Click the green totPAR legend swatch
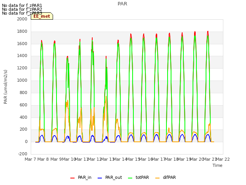The width and height of the screenshot is (246, 185). (x=130, y=178)
